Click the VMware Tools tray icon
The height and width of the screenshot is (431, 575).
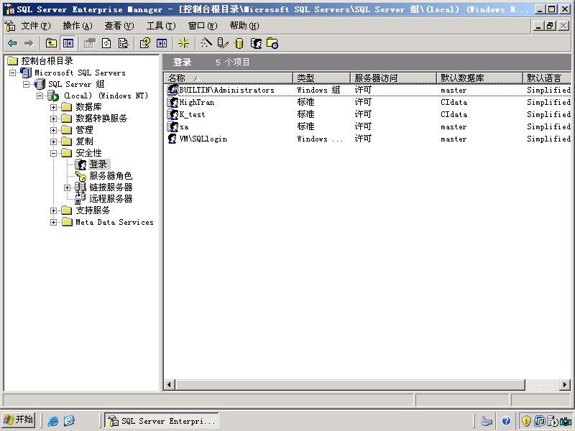tap(540, 421)
